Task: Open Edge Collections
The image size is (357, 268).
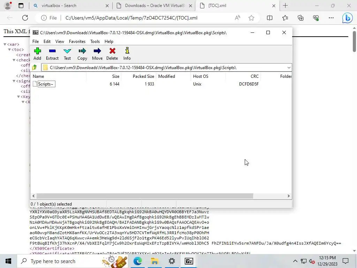Action: [x=301, y=18]
